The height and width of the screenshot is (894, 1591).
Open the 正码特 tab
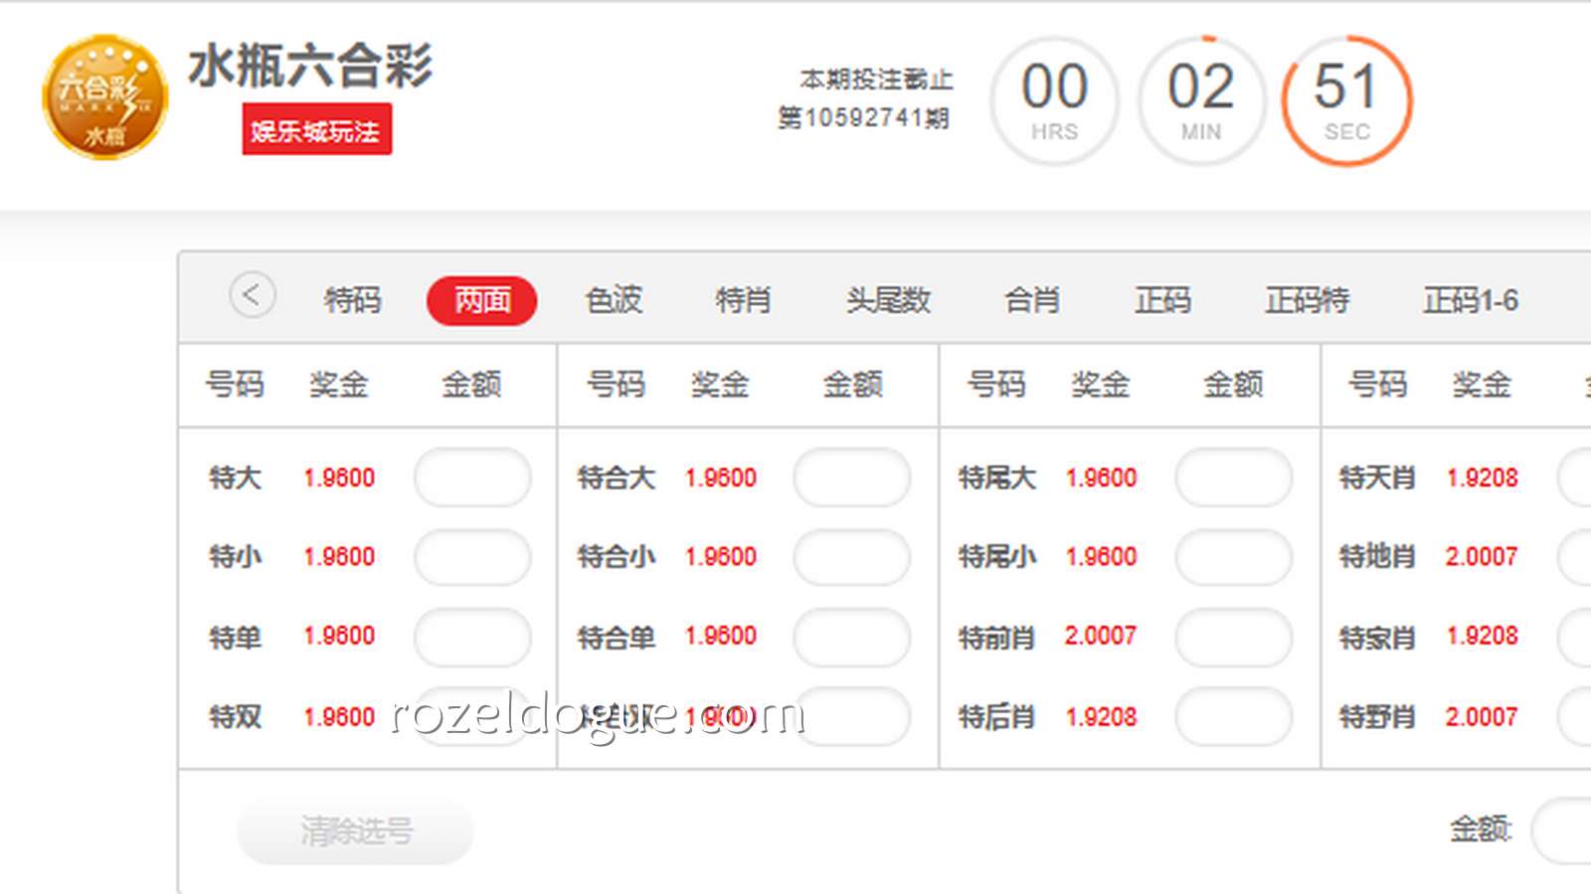click(1307, 300)
